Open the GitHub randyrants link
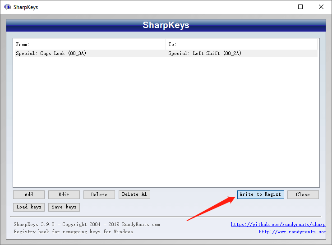The height and width of the screenshot is (245, 332). tap(278, 224)
